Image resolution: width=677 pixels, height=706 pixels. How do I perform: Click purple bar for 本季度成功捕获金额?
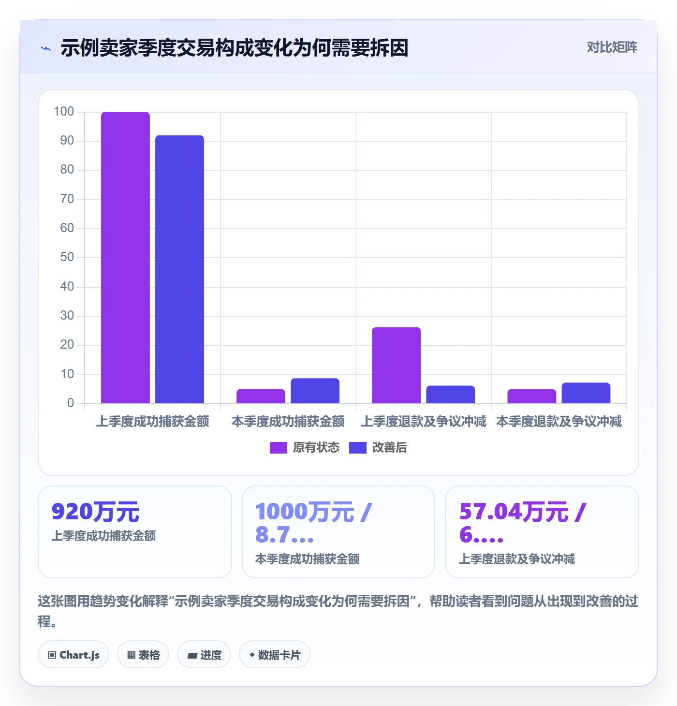click(261, 396)
